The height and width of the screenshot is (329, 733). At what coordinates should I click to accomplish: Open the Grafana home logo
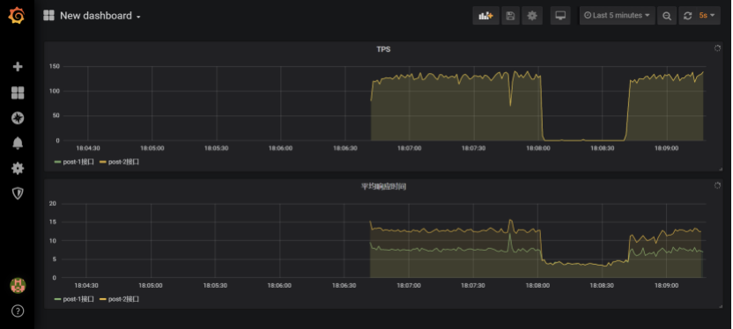coord(17,16)
